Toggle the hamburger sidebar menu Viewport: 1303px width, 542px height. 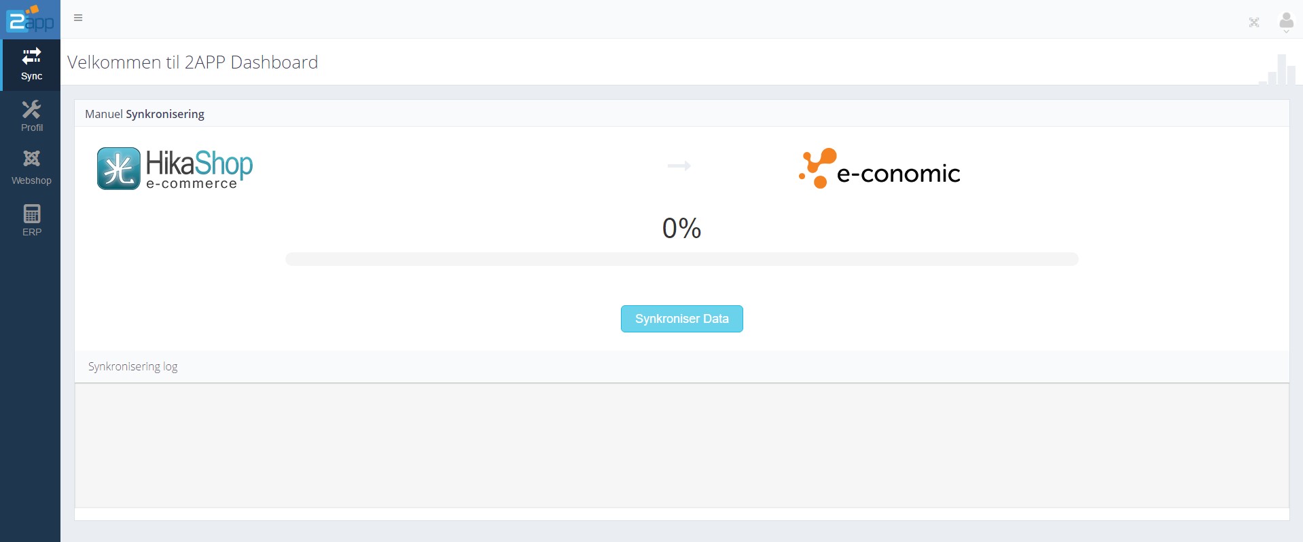pos(78,18)
